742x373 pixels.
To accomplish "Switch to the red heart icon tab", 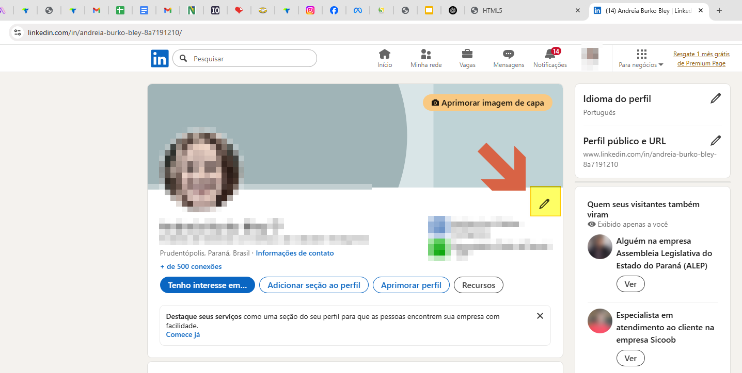I will pyautogui.click(x=239, y=10).
